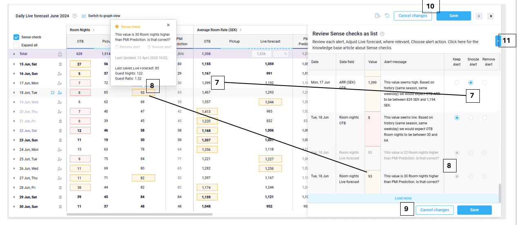Select Remove Alert for Tue 18 Jun Room nights OTB
Viewport: 517px width, 225px height.
[484, 117]
